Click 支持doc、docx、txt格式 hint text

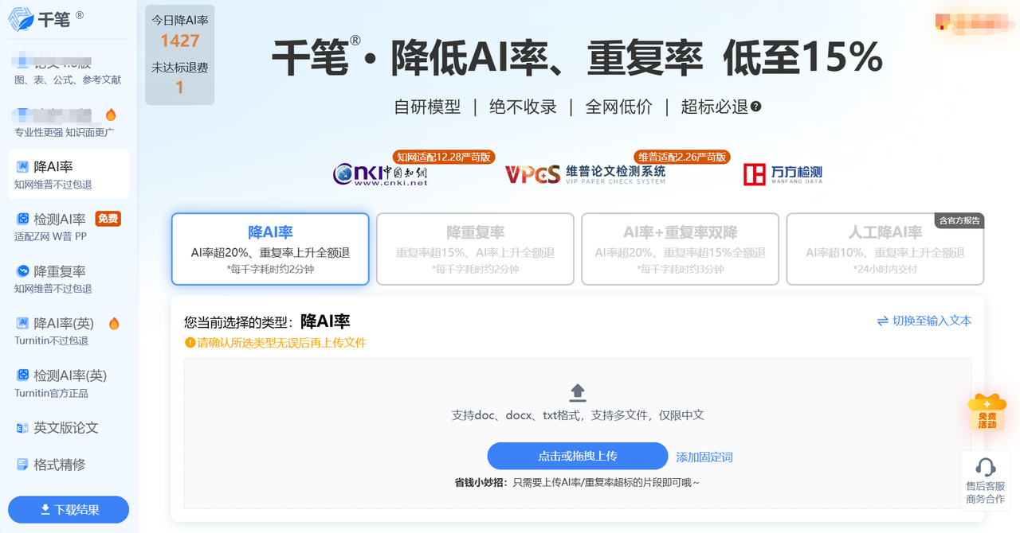click(x=578, y=415)
